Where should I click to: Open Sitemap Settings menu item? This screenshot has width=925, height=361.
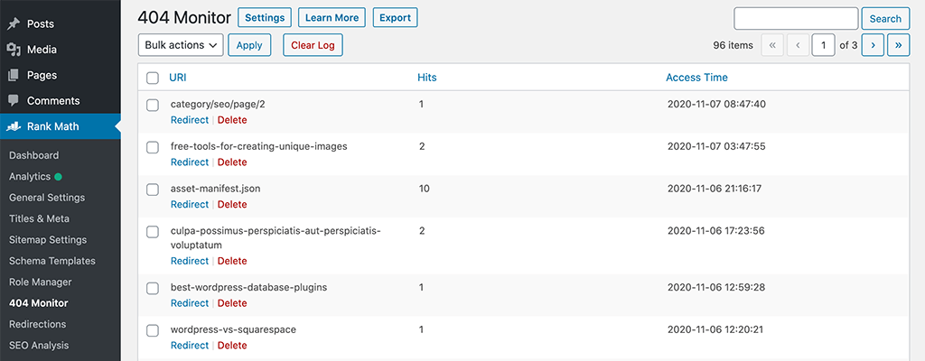pos(48,240)
